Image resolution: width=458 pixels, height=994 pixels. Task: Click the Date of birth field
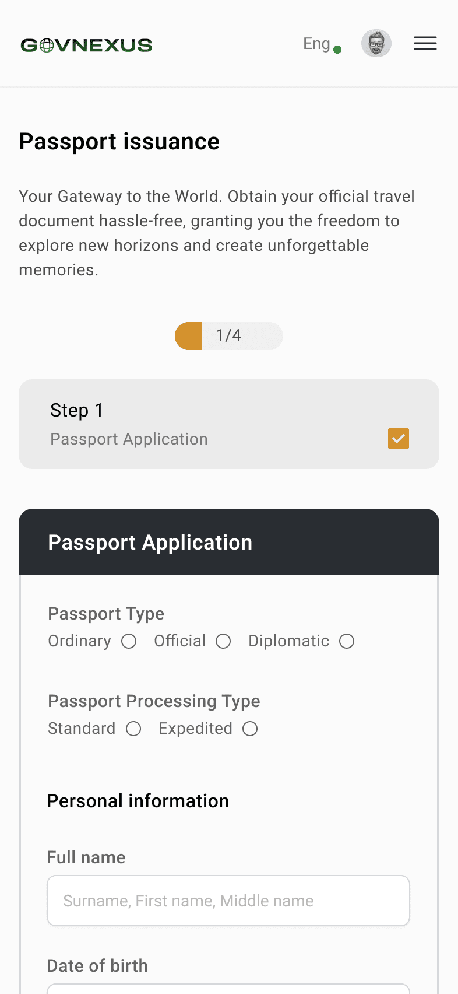coord(228,989)
